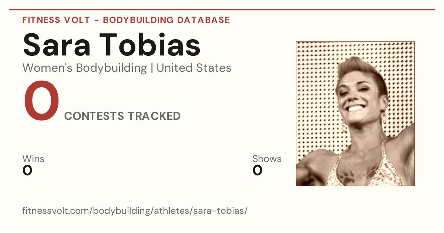The width and height of the screenshot is (444, 233).
Task: Click the Sara Tobias name heading
Action: coord(112,44)
